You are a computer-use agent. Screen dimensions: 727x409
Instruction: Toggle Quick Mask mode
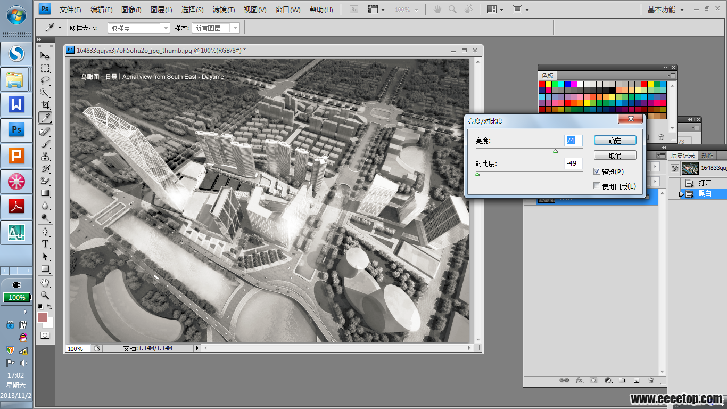pos(45,335)
